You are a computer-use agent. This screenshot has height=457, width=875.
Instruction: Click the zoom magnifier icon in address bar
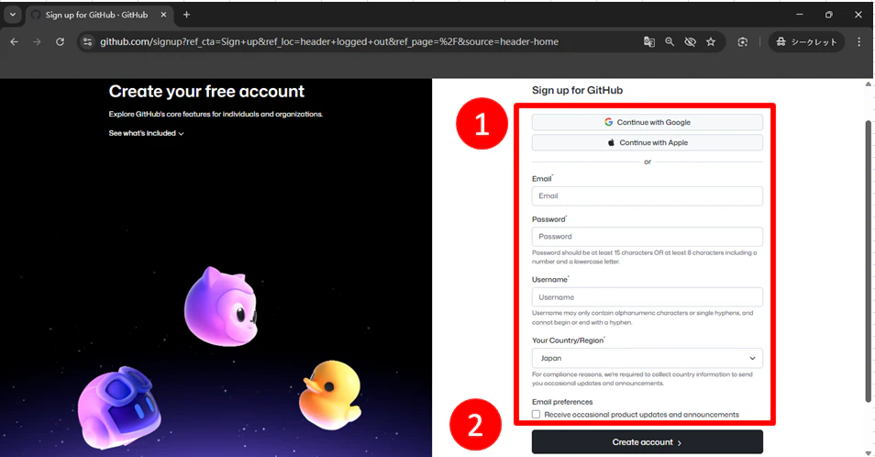click(670, 42)
